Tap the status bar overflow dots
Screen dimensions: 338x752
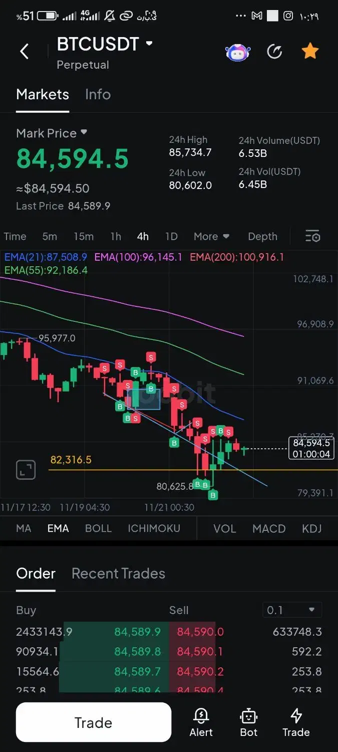pyautogui.click(x=241, y=16)
